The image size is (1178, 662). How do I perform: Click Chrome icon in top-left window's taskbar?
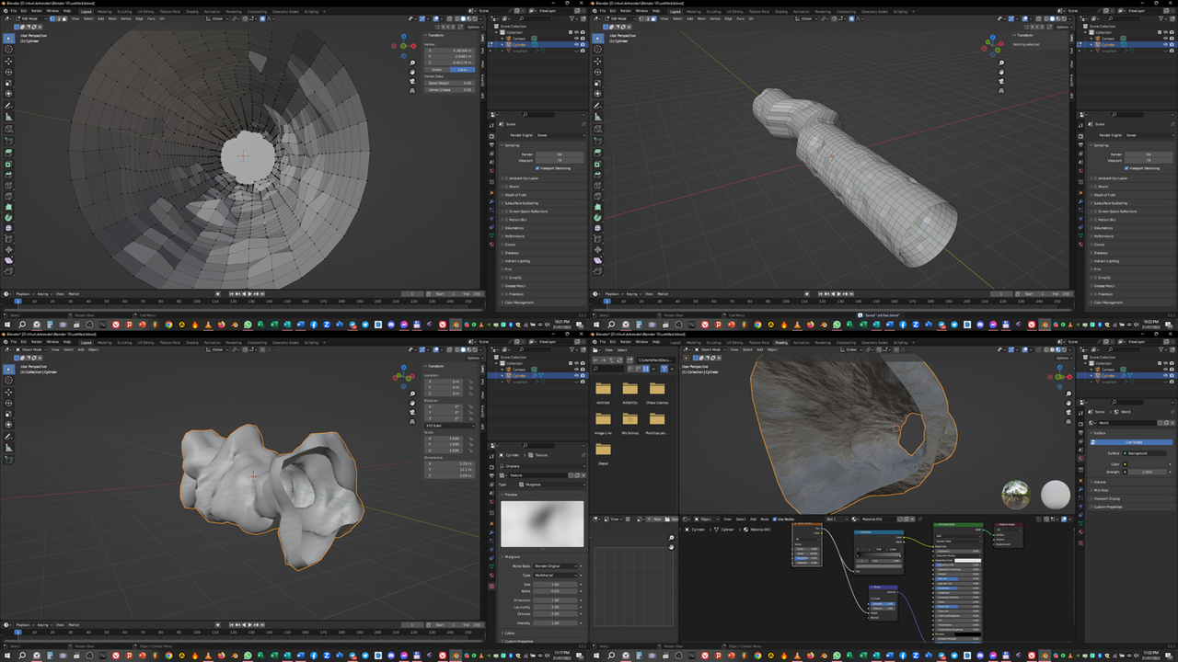pyautogui.click(x=168, y=325)
